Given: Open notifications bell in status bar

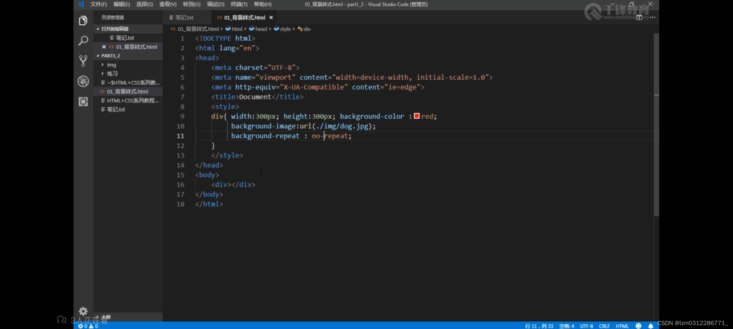Looking at the screenshot, I should click(651, 326).
